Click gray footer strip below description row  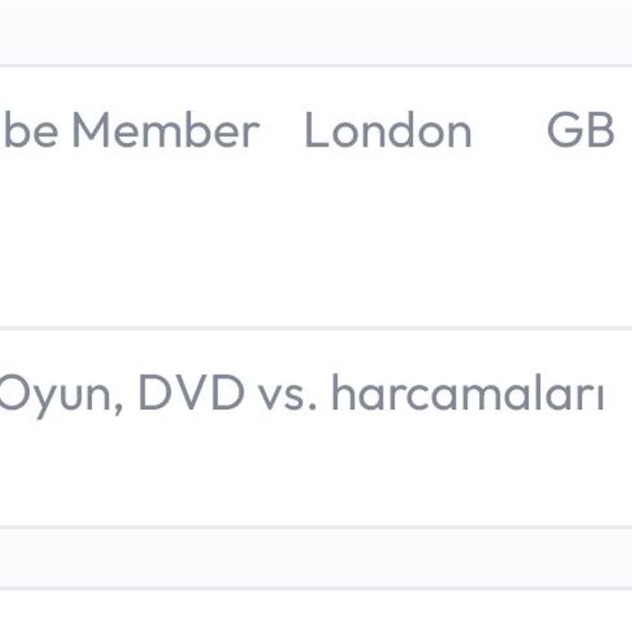point(316,558)
